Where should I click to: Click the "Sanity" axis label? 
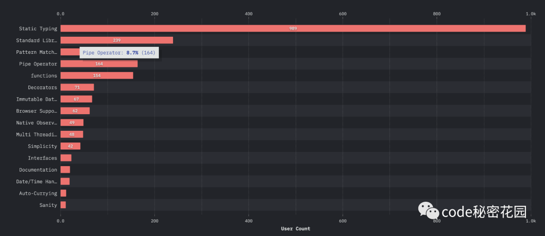(48, 205)
